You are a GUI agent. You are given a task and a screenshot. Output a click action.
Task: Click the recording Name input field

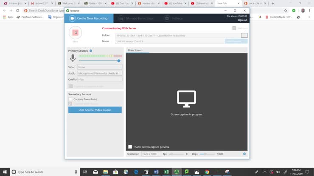[170, 41]
